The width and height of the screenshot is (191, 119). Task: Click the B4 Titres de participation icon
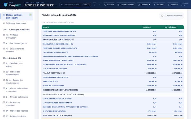click(4, 97)
